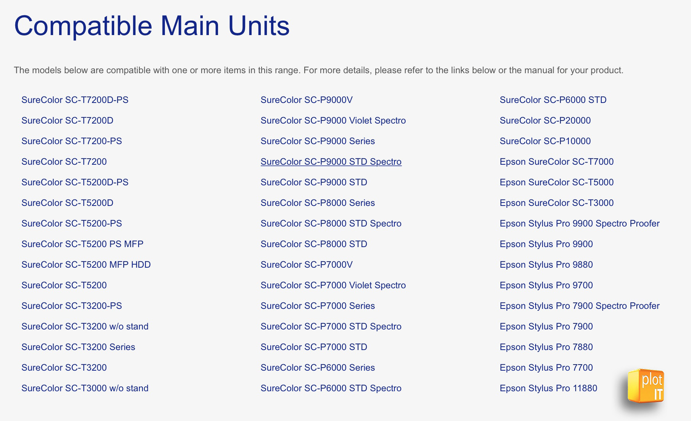The width and height of the screenshot is (691, 421).
Task: Select the plain SureColor SC-P9000 STD link
Action: tap(314, 182)
